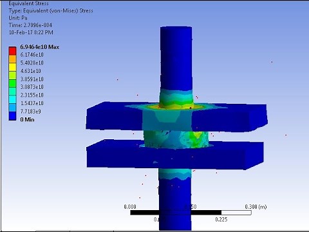
Task: Click the dark blue legend band
Action: click(x=12, y=116)
